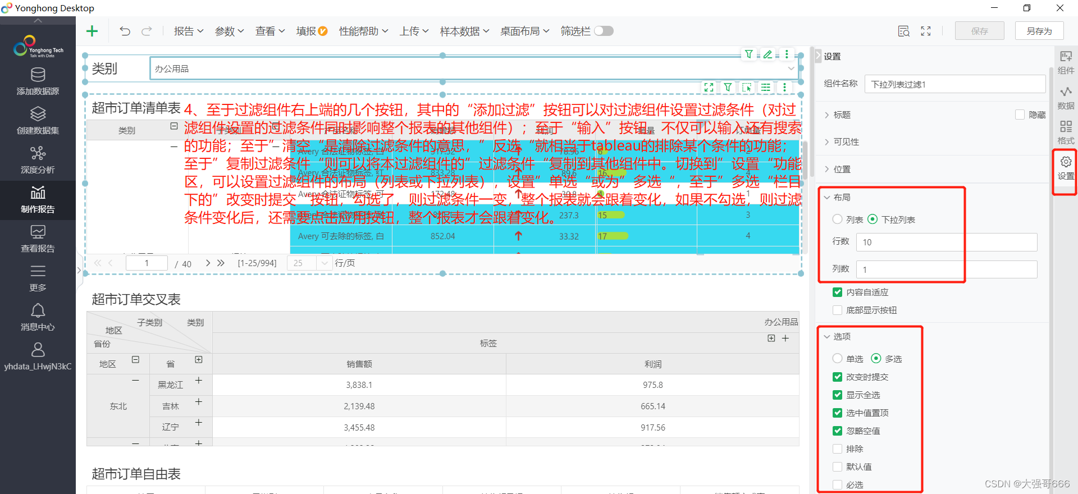The image size is (1078, 494).
Task: Redo the last action
Action: (x=147, y=31)
